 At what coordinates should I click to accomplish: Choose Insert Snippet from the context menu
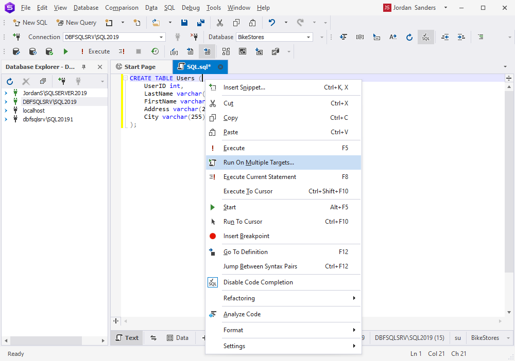point(283,87)
